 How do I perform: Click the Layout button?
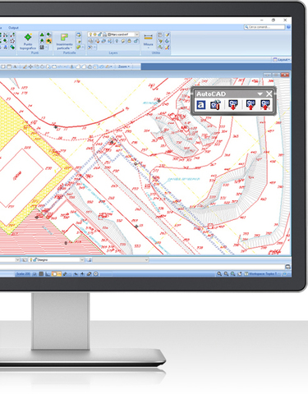(282, 60)
